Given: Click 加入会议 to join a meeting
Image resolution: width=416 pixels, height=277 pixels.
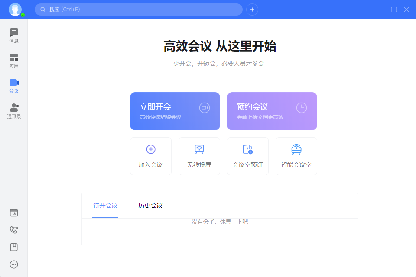Looking at the screenshot, I should (151, 156).
